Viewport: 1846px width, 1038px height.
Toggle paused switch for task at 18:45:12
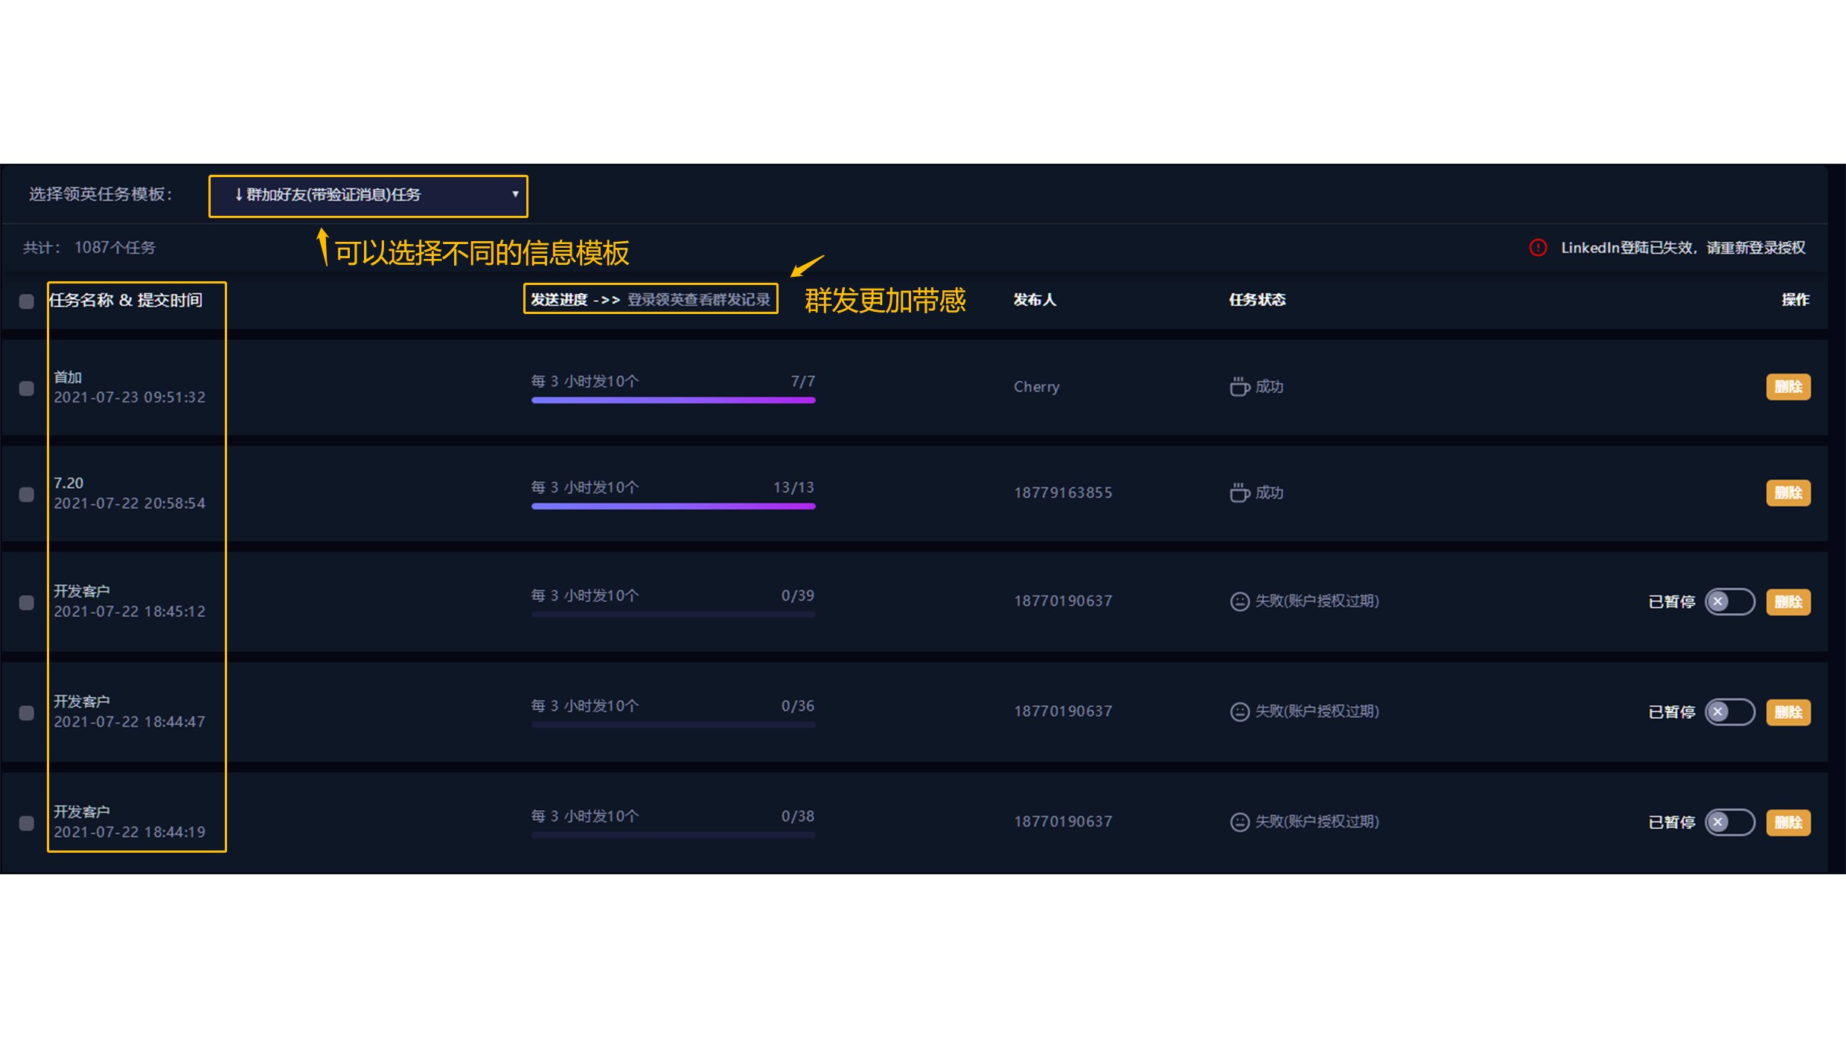click(x=1729, y=601)
